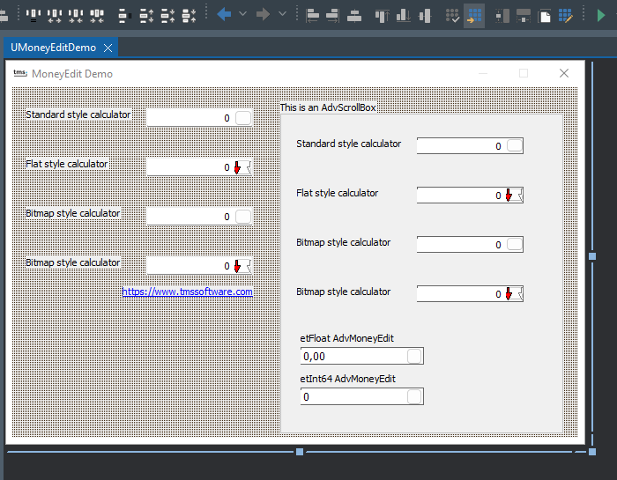
Task: Open AdvScrollBox Standard style calculator dropdown button
Action: point(515,145)
